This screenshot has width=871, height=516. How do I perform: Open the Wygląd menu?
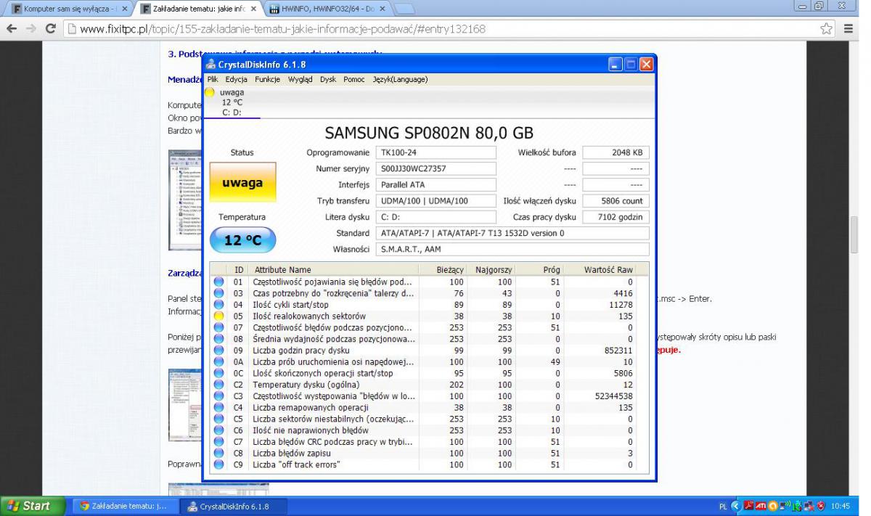301,79
